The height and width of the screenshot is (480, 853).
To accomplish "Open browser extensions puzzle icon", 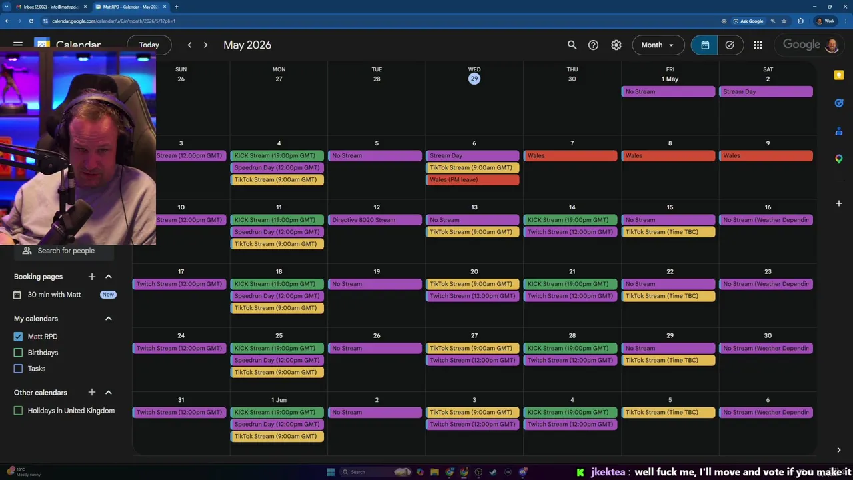I will pyautogui.click(x=800, y=21).
